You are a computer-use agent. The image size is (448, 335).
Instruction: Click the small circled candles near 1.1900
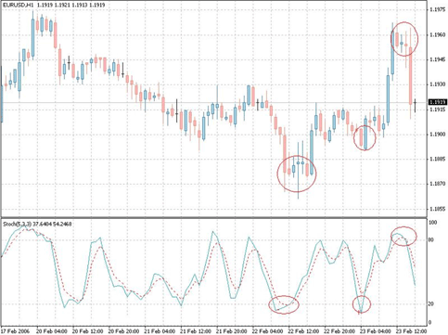[365, 137]
